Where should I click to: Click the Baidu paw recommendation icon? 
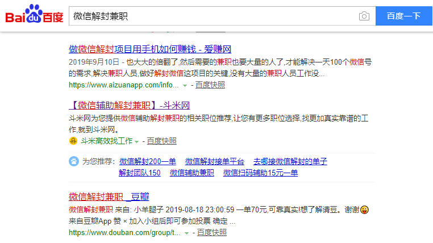pyautogui.click(x=74, y=161)
